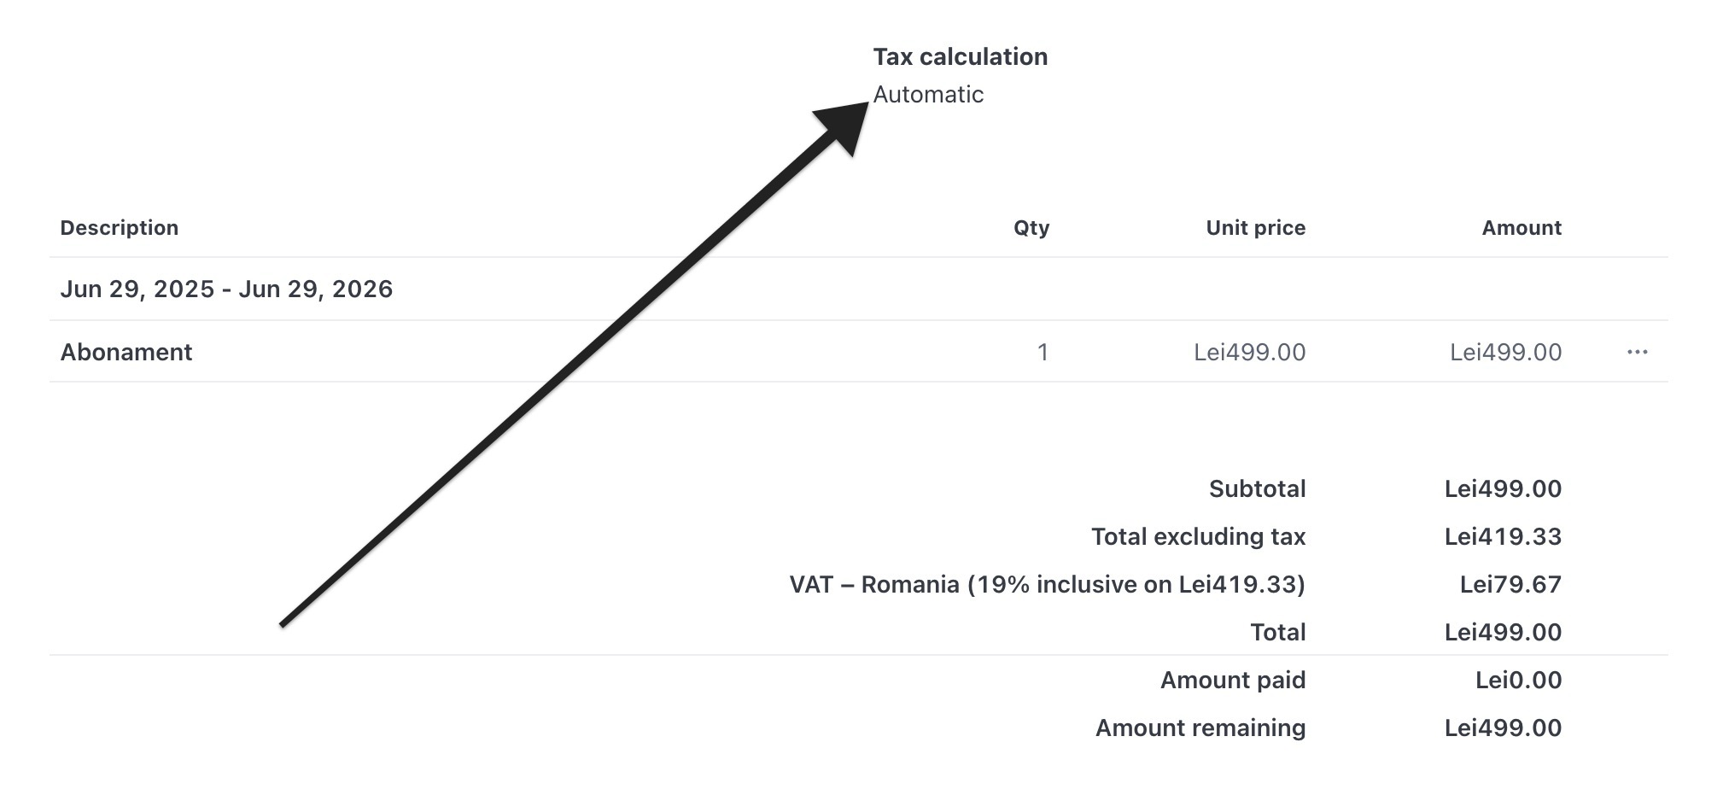This screenshot has height=789, width=1723.
Task: Select the Total row value
Action: [x=1503, y=632]
